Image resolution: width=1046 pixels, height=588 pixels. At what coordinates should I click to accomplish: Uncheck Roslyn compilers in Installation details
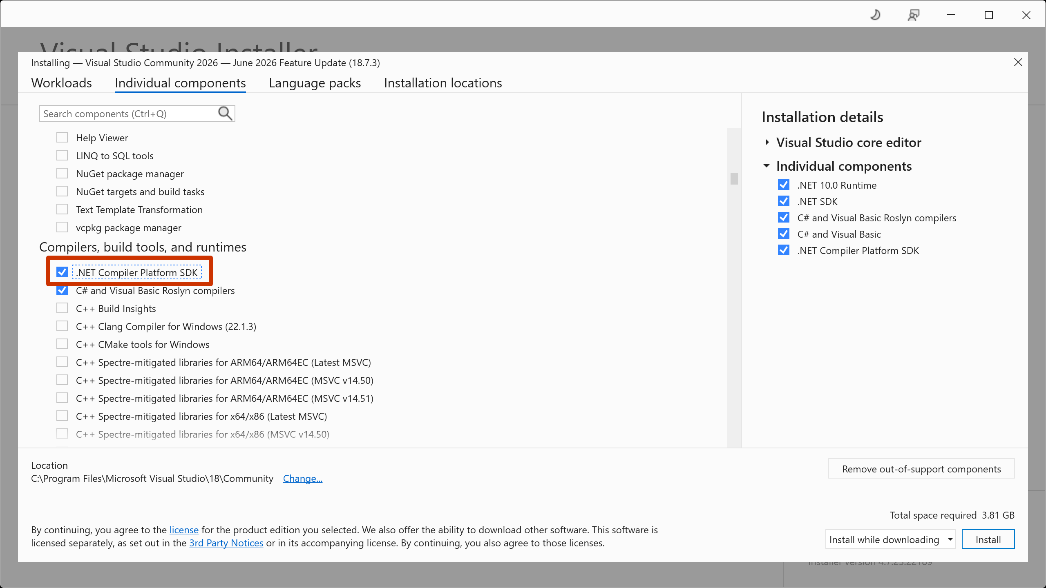[x=784, y=218]
